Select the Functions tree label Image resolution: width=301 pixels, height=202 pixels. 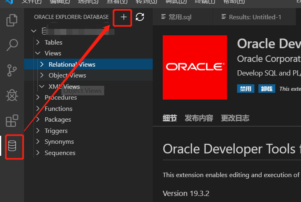click(x=59, y=109)
